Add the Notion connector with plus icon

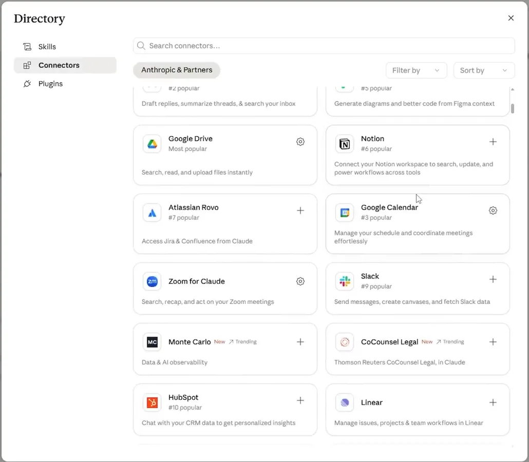point(493,142)
